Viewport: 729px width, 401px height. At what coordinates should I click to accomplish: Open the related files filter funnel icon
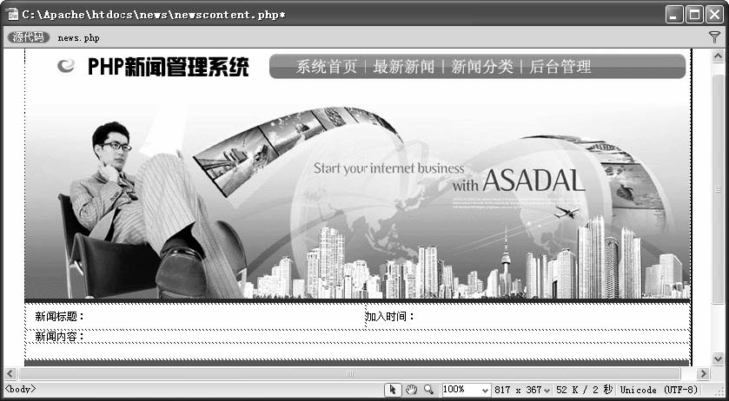(x=714, y=37)
